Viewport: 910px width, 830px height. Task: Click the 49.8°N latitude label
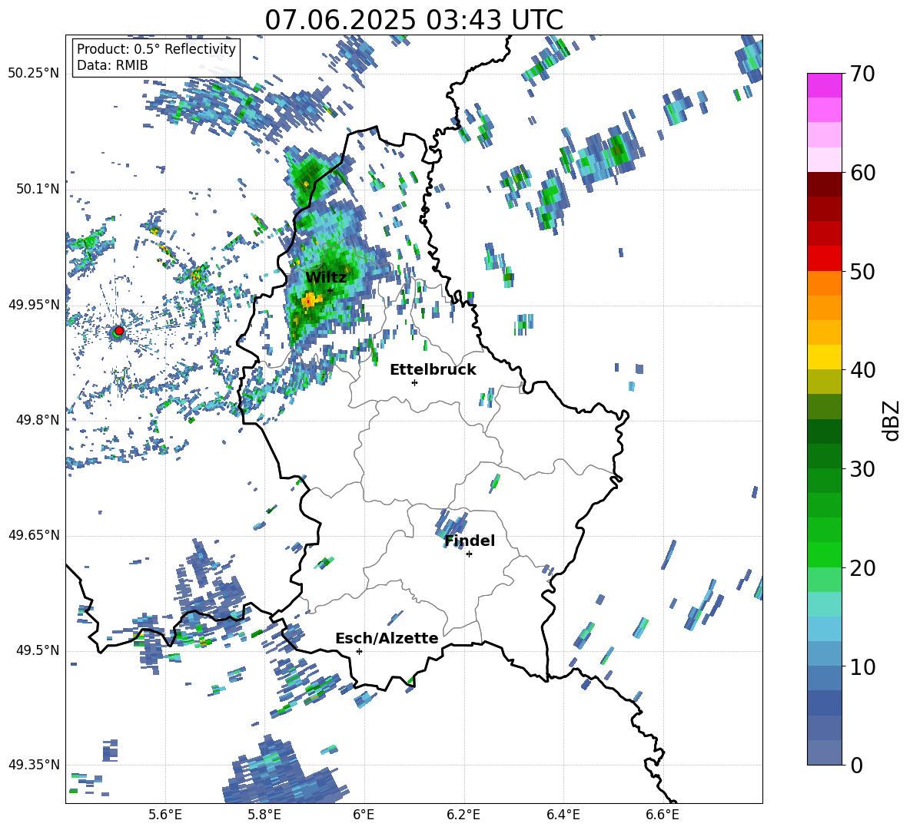click(x=38, y=420)
